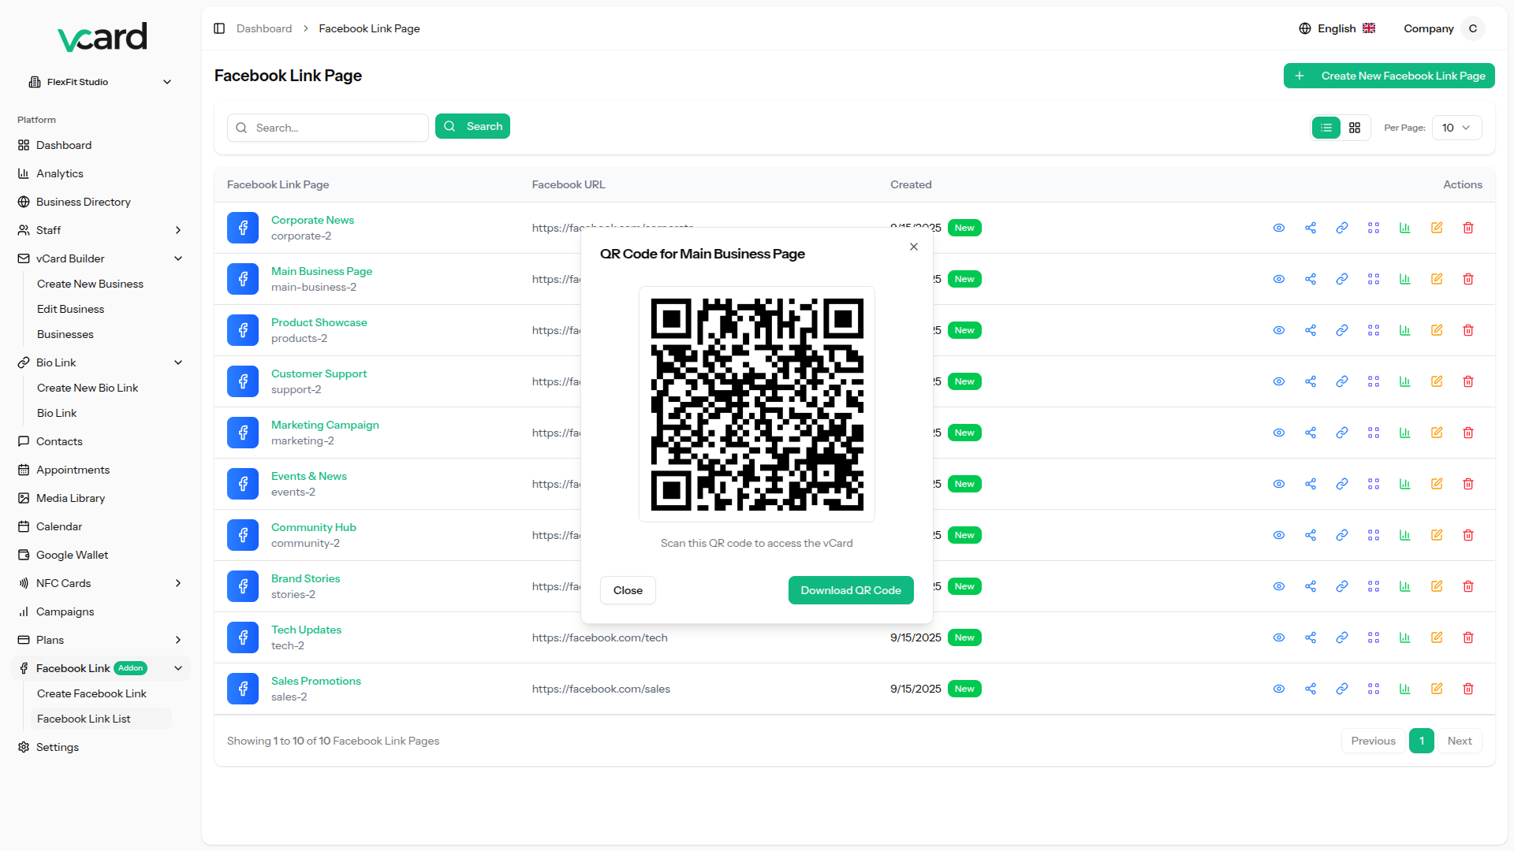Open analytics chart for Brand Stories
This screenshot has width=1514, height=851.
(1405, 586)
